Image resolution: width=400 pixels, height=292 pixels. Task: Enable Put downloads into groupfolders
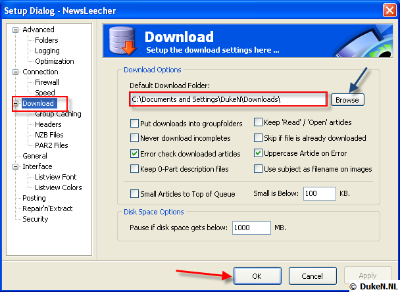[134, 124]
